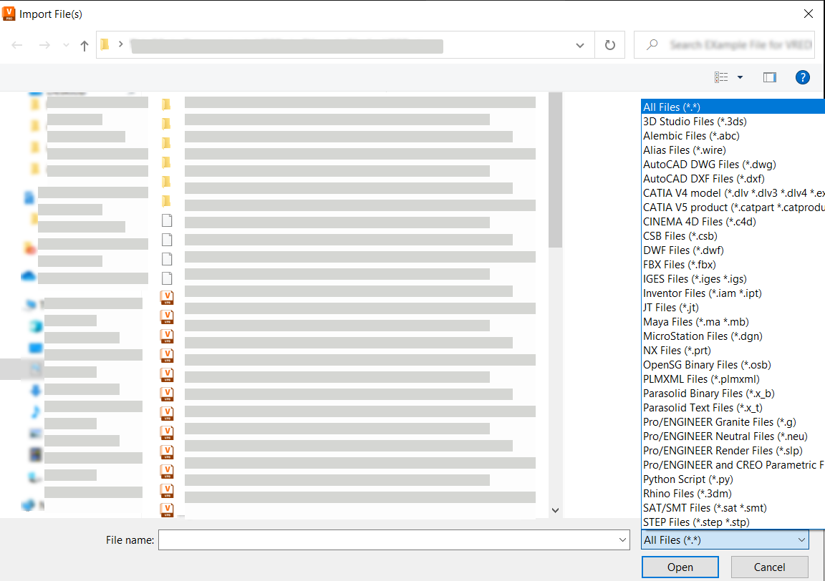825x581 pixels.
Task: Click the change view list icon
Action: point(722,77)
